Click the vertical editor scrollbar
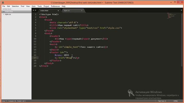The height and width of the screenshot is (103, 184). pyautogui.click(x=182, y=40)
